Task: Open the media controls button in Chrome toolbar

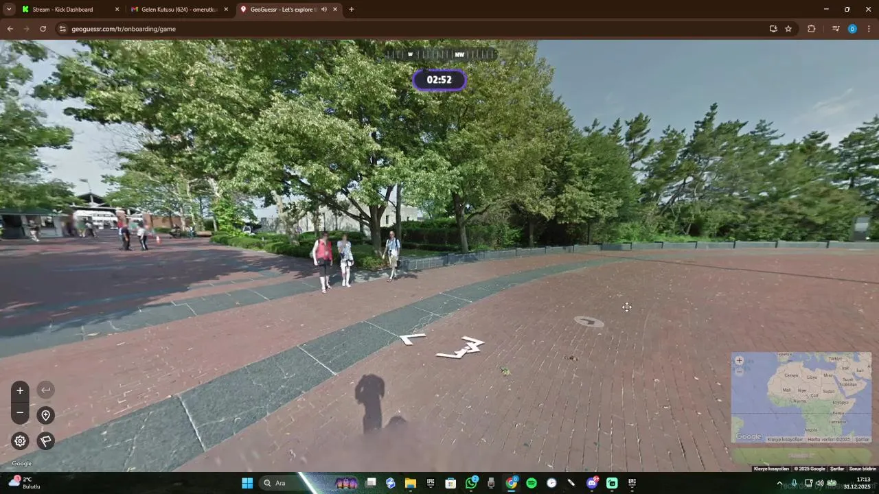Action: [836, 29]
